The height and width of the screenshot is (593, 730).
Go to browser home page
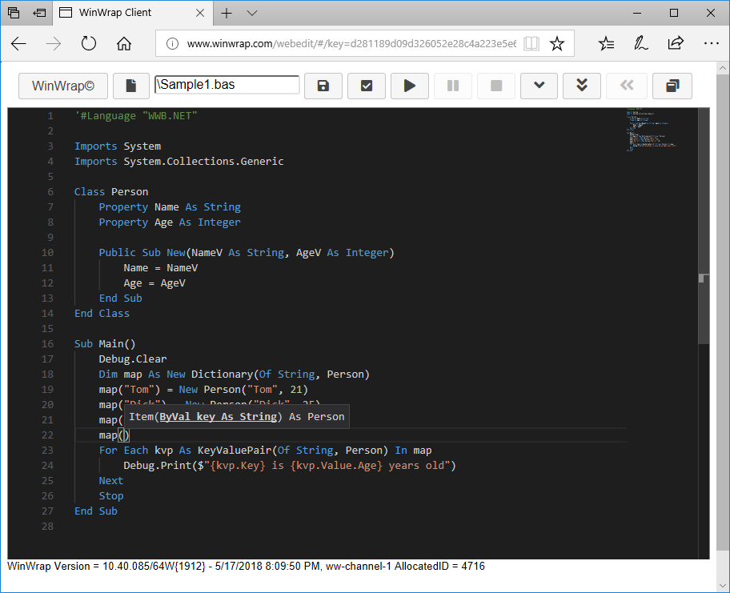tap(124, 44)
